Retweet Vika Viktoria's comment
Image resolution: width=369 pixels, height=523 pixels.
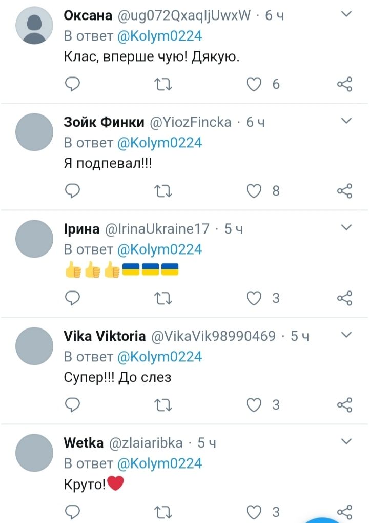(x=163, y=405)
